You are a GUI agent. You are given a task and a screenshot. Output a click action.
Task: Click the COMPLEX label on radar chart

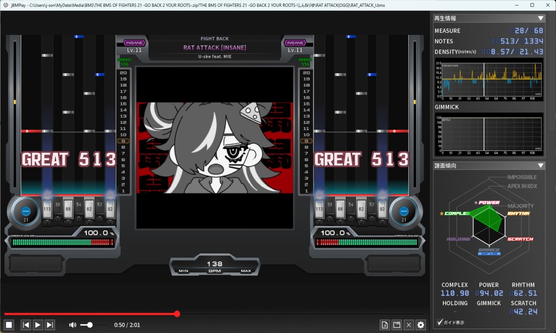click(x=457, y=213)
